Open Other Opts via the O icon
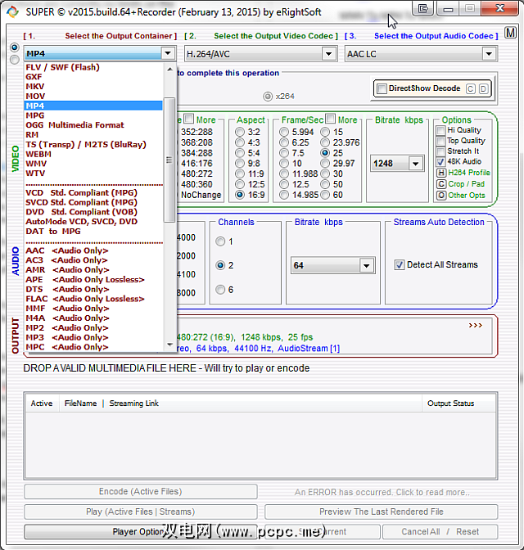The height and width of the screenshot is (550, 524). (441, 196)
